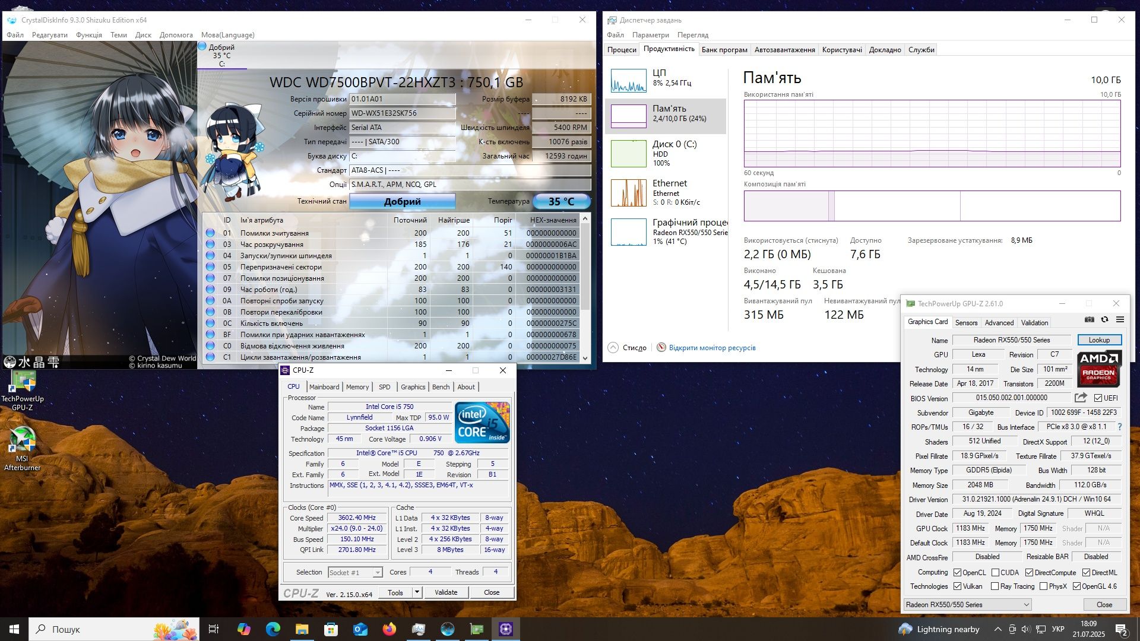This screenshot has width=1140, height=641.
Task: Click the Validate button in CPU-Z
Action: point(446,592)
